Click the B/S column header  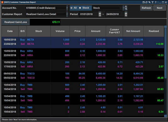pos(23,31)
